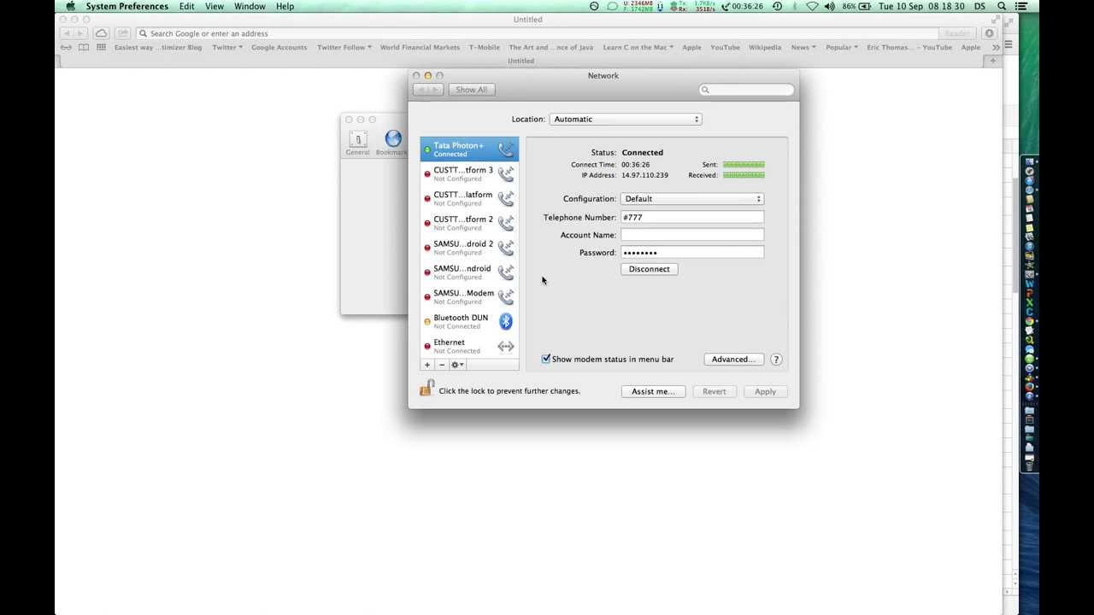1094x615 pixels.
Task: Click the Wi-Fi icon in the menu bar
Action: point(812,6)
